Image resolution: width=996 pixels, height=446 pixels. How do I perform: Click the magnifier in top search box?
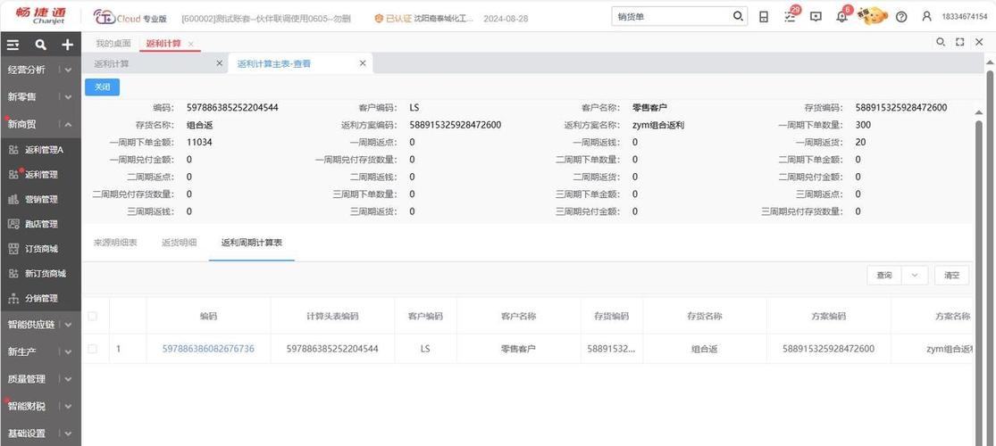pyautogui.click(x=738, y=16)
